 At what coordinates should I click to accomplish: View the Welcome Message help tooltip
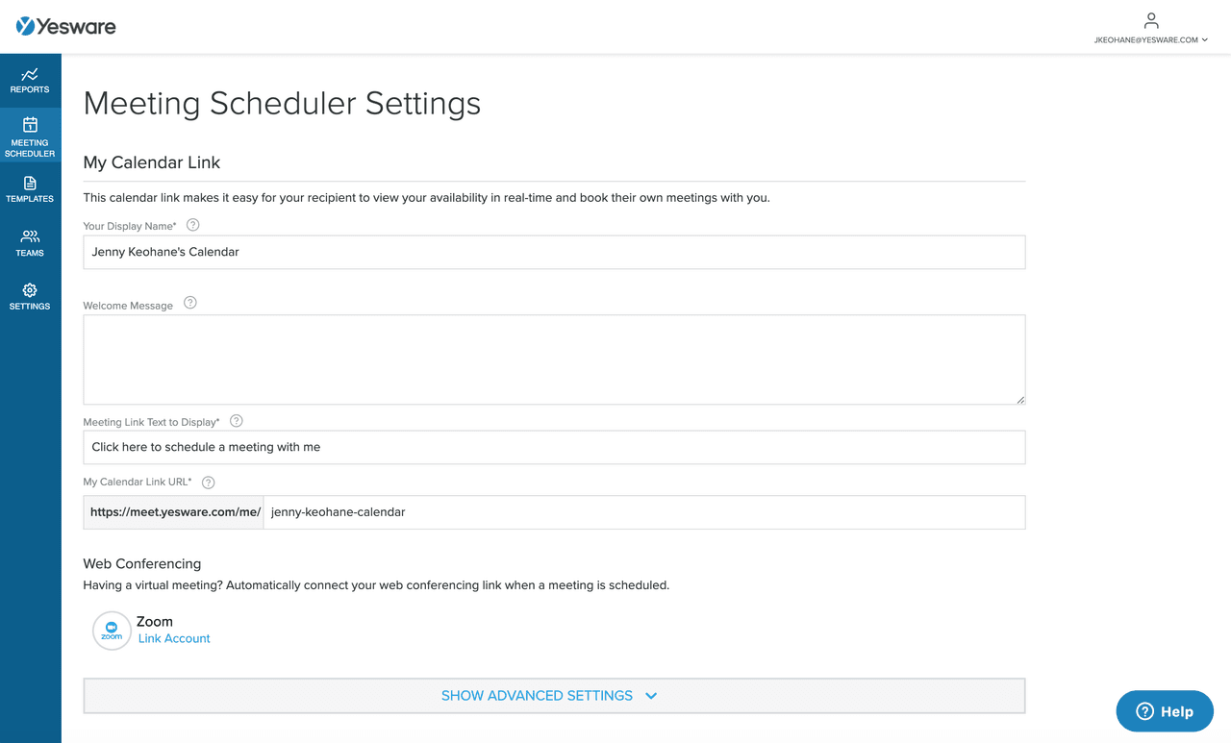(x=189, y=302)
